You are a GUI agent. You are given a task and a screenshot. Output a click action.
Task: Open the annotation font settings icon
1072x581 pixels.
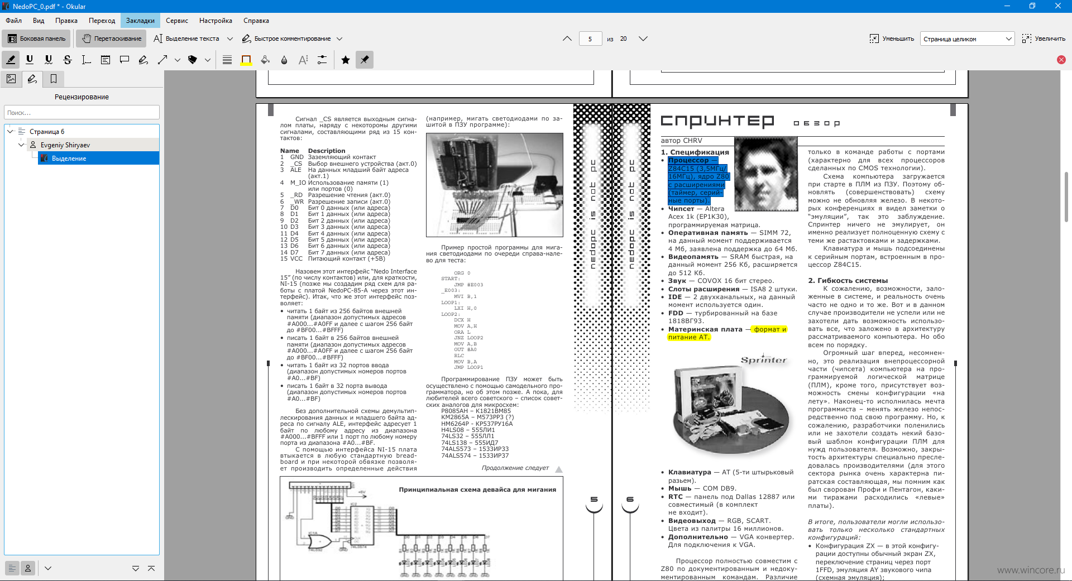click(x=303, y=60)
